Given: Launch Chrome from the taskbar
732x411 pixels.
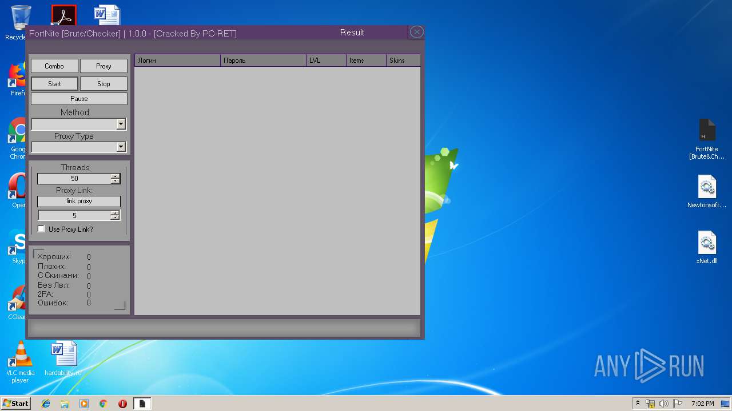Looking at the screenshot, I should point(104,404).
